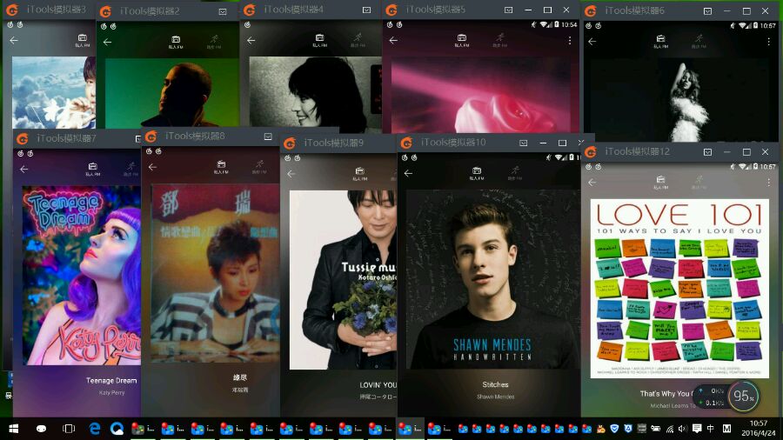
Task: Click iTools logo in emulator 6 title bar
Action: (591, 11)
